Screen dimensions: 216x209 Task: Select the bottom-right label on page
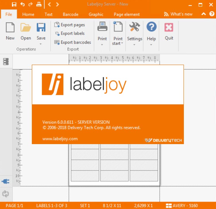[144, 176]
